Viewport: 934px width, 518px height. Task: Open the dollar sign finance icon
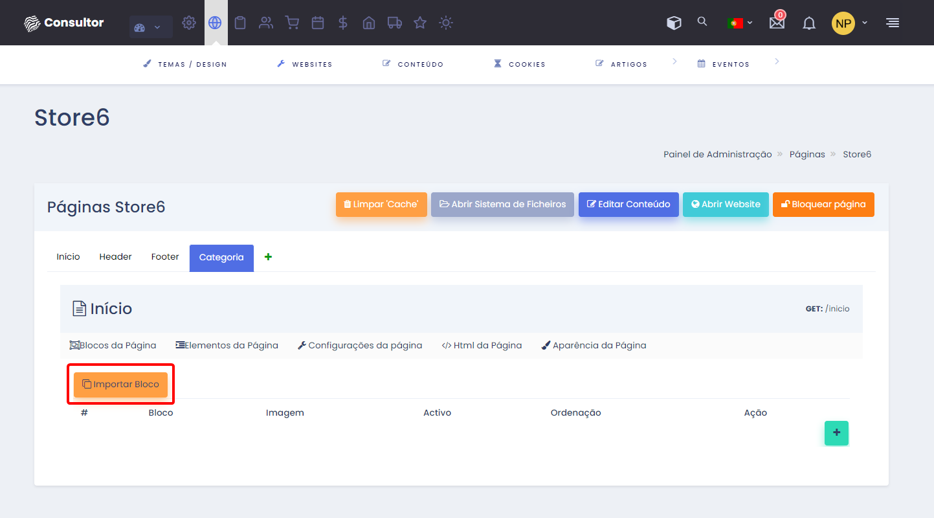[343, 23]
